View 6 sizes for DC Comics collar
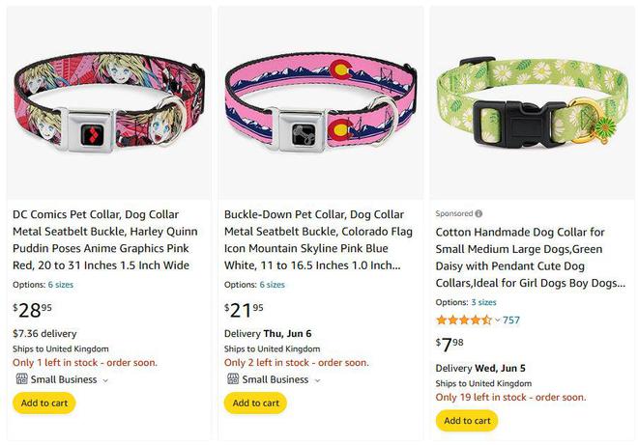 [x=61, y=285]
